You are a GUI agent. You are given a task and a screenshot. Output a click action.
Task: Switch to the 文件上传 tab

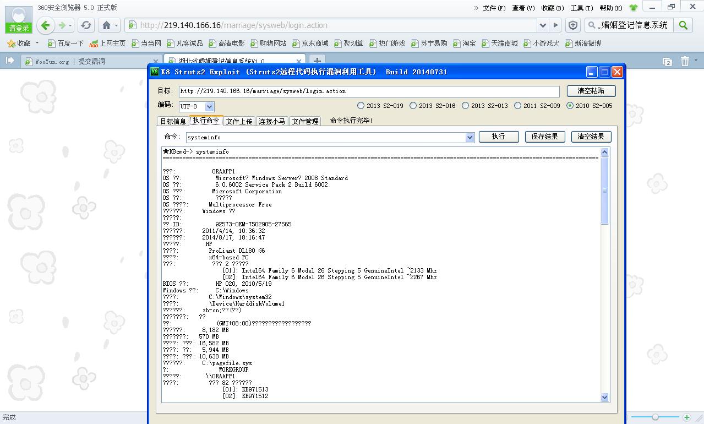239,121
